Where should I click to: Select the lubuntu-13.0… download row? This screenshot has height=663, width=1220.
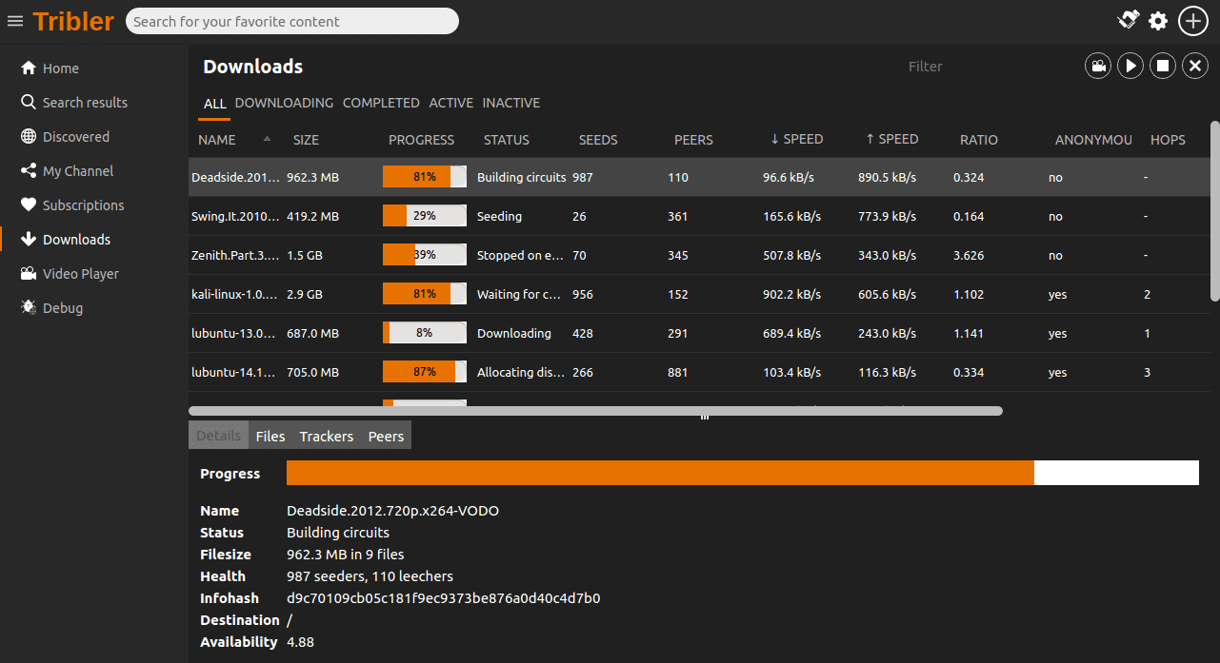click(699, 333)
